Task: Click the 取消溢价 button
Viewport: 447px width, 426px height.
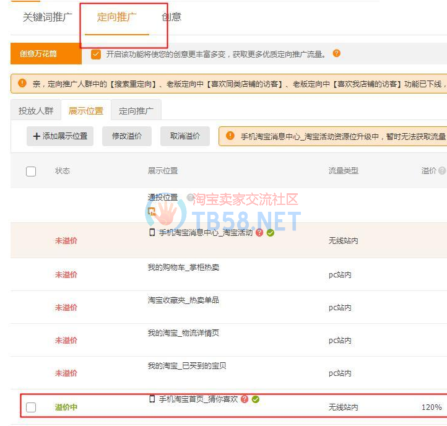Action: point(185,136)
